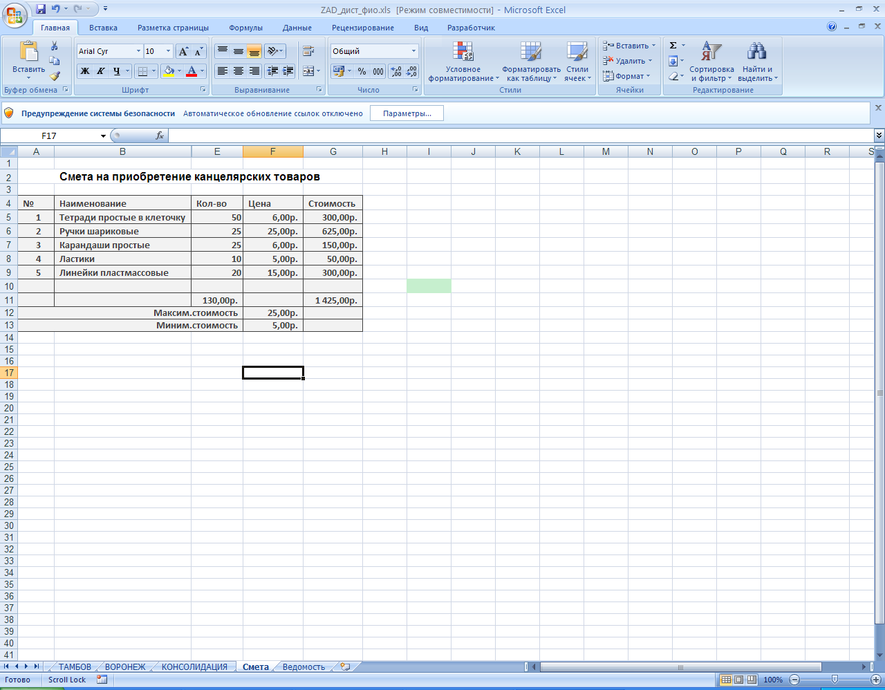Click the Merge and Center icon
885x690 pixels.
(308, 71)
